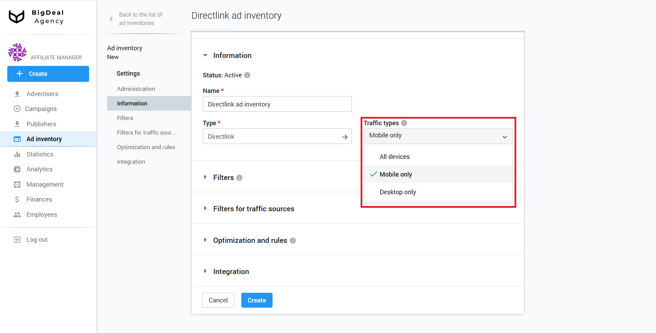Click the Ad inventory sidebar icon
The image size is (656, 333).
[x=17, y=139]
